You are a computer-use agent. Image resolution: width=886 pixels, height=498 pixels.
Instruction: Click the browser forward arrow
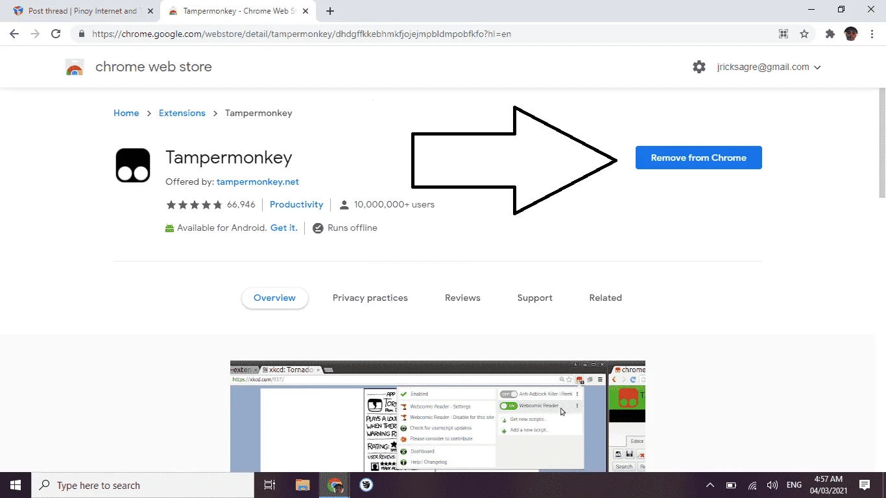[x=35, y=34]
